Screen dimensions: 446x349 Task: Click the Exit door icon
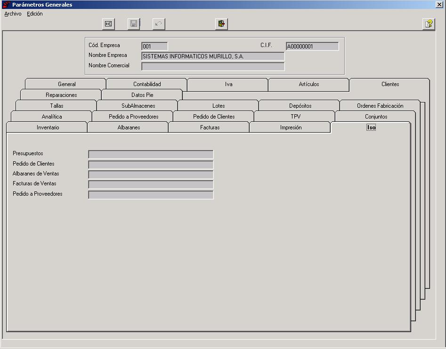click(221, 24)
